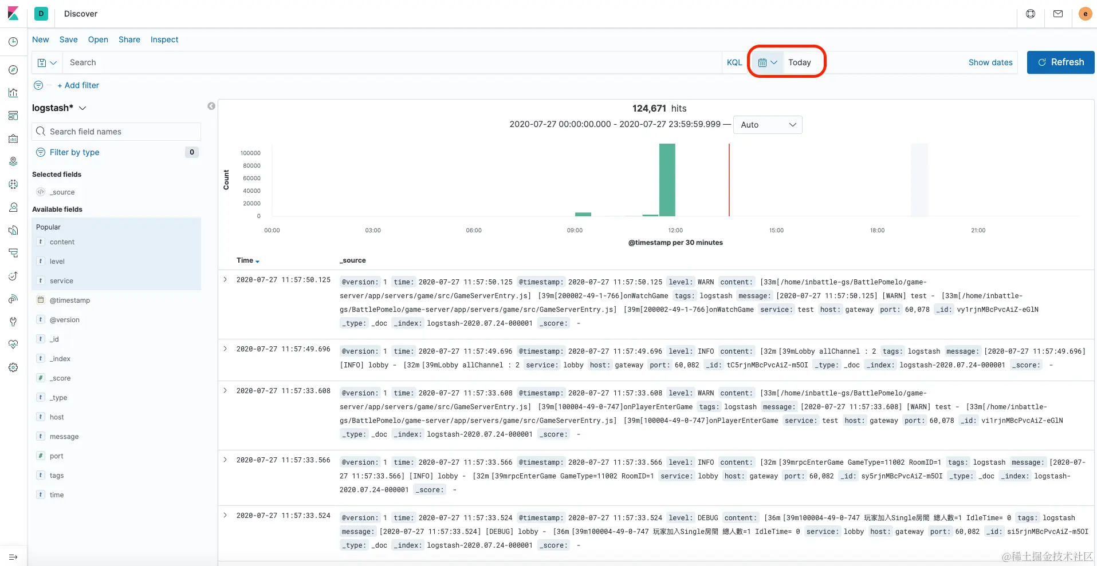Click Open in the top menu
The image size is (1097, 566).
[x=98, y=39]
